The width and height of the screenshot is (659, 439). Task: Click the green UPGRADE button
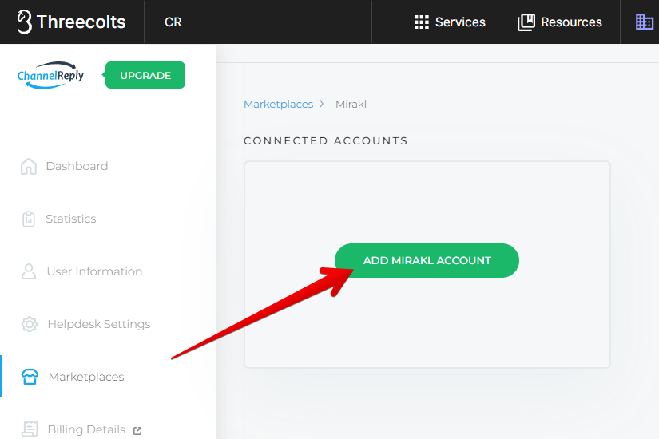[144, 75]
